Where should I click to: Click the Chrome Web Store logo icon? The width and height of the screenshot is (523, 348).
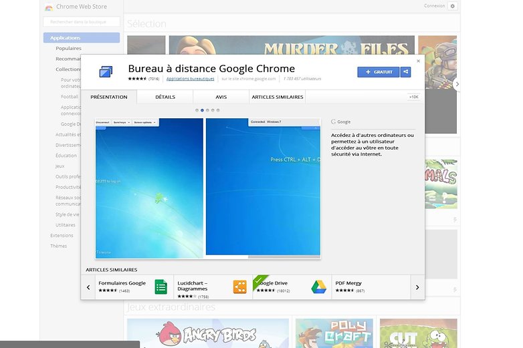(49, 7)
